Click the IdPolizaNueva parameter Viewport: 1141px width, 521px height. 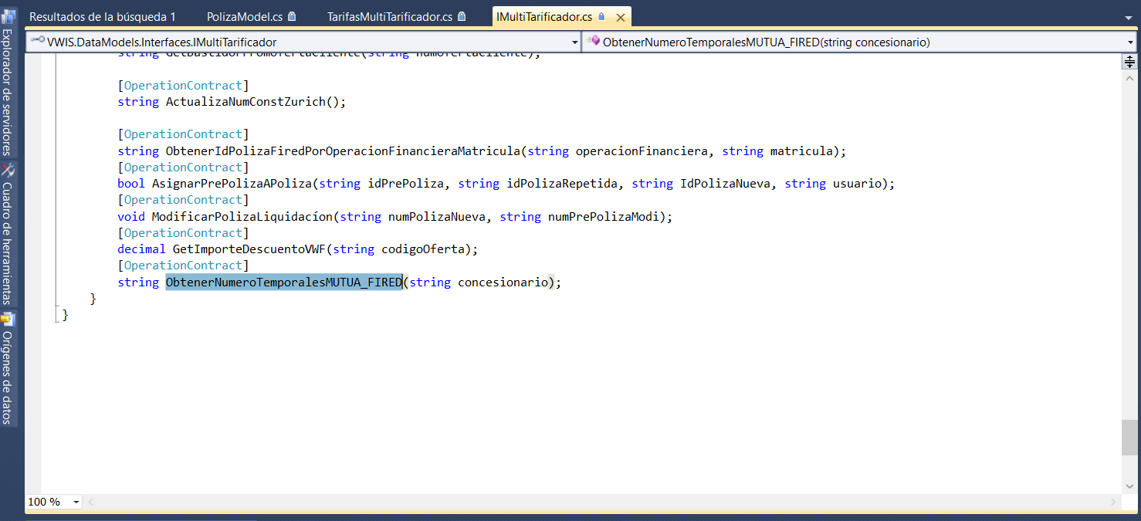[725, 184]
